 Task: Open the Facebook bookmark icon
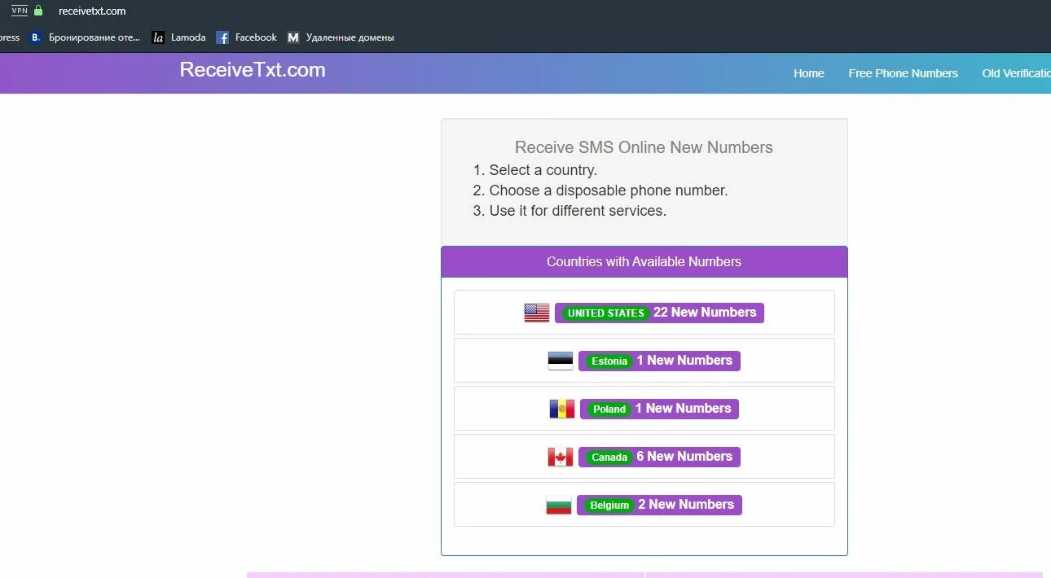(x=222, y=37)
